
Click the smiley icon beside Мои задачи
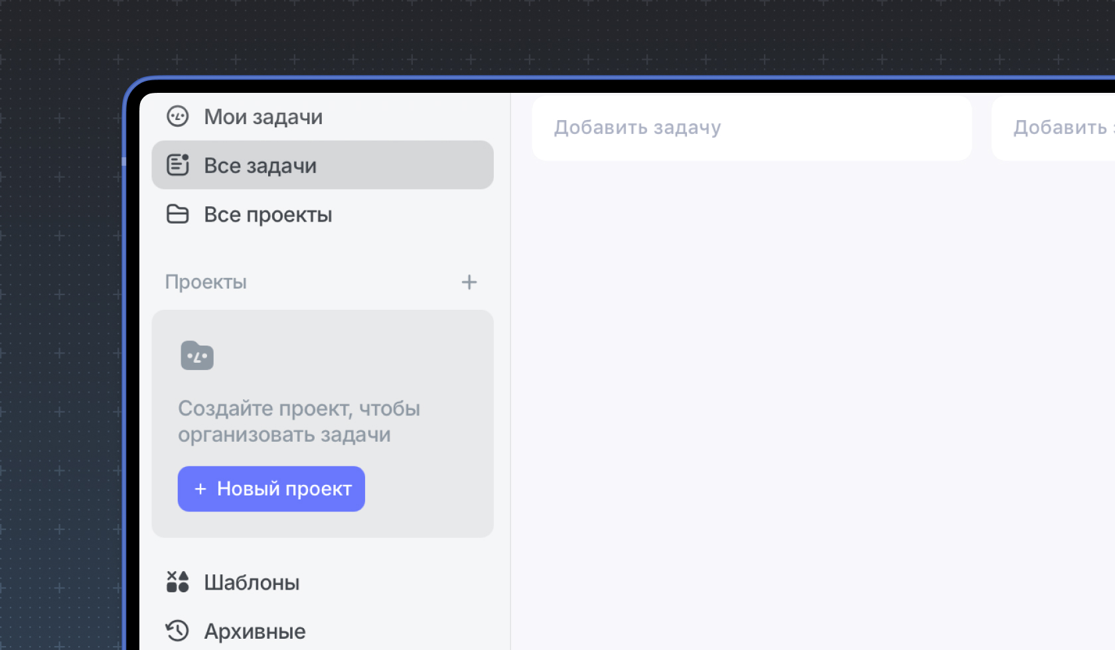tap(177, 117)
